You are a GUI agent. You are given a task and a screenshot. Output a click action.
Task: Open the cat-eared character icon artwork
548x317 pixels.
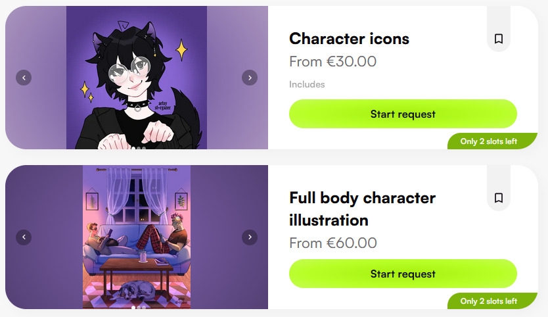(x=137, y=78)
